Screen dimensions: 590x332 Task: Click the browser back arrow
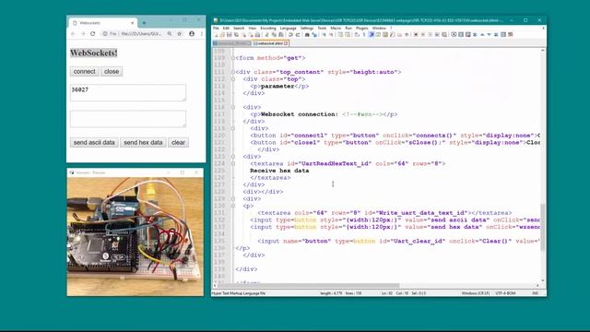[73, 34]
